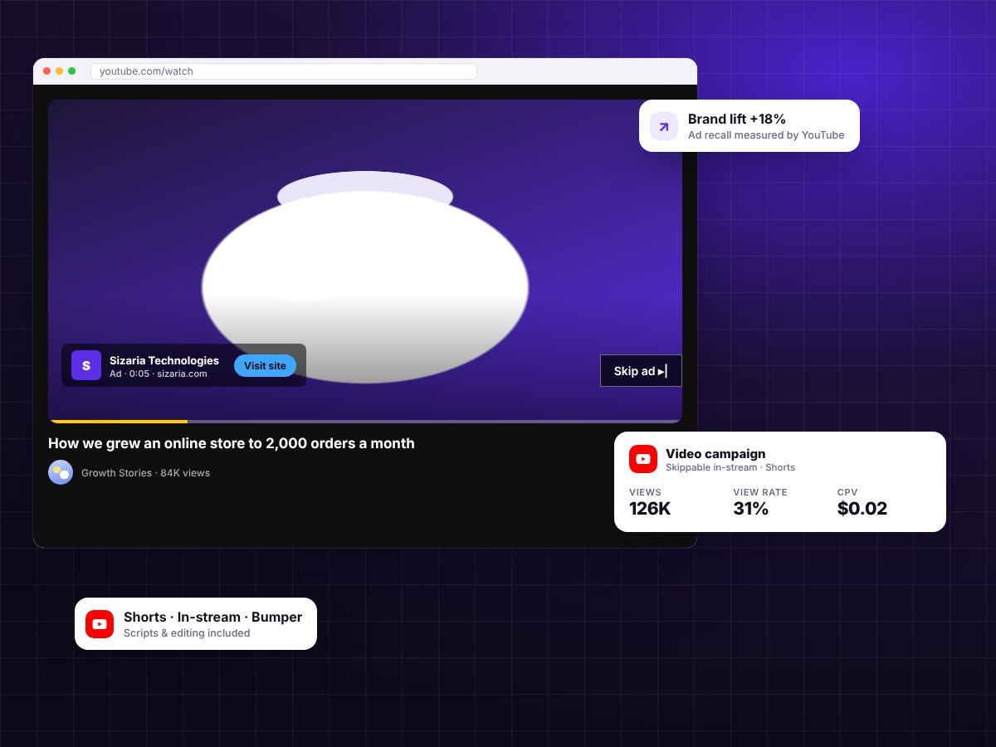Click the YouTube icon in Video campaign card
Screen dimensions: 996x747
643,459
